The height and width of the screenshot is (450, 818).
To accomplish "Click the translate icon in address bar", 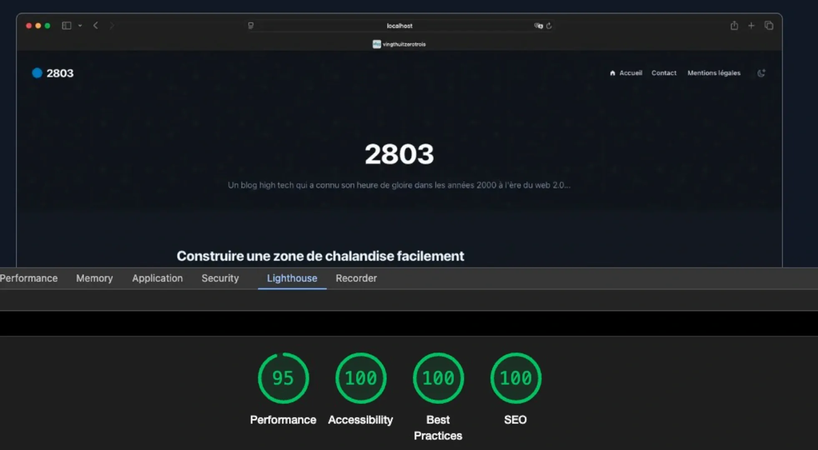I will coord(538,25).
